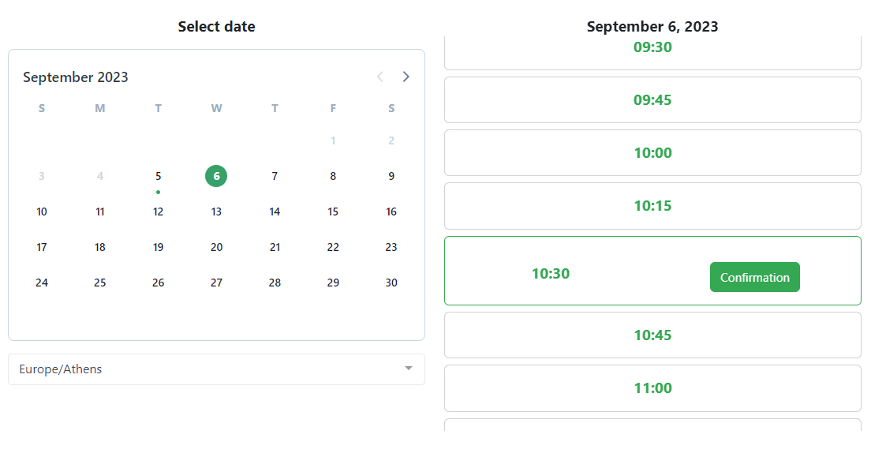
Task: Pick the 10:45 time slot
Action: (x=652, y=335)
